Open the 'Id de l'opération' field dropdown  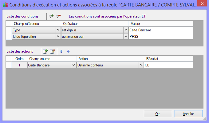58,37
